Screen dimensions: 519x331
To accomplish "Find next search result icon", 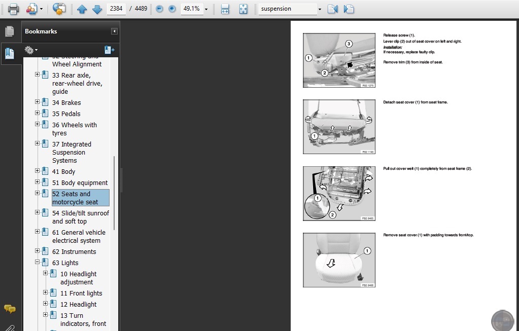I will pos(349,9).
